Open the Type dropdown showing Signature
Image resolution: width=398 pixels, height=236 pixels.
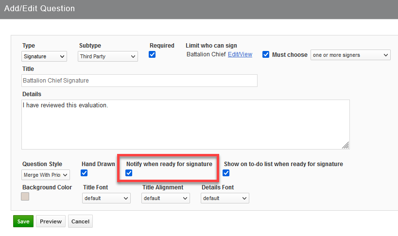pos(44,56)
